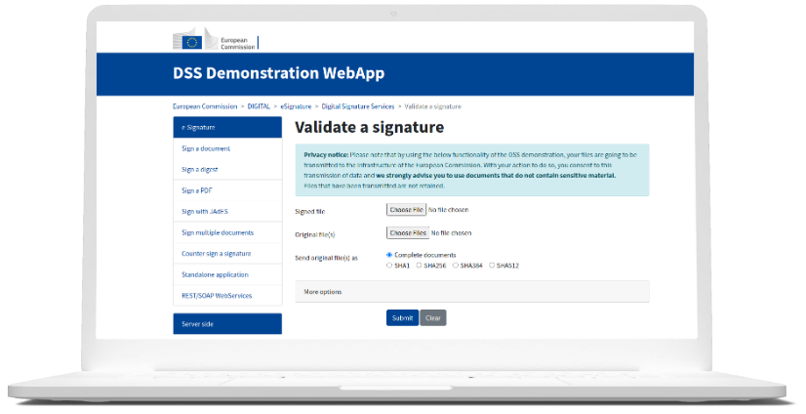Select the SHA512 radio option

(492, 266)
